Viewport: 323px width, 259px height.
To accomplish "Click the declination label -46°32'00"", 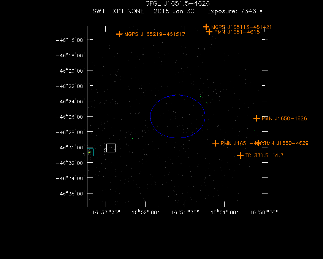I will (x=71, y=163).
